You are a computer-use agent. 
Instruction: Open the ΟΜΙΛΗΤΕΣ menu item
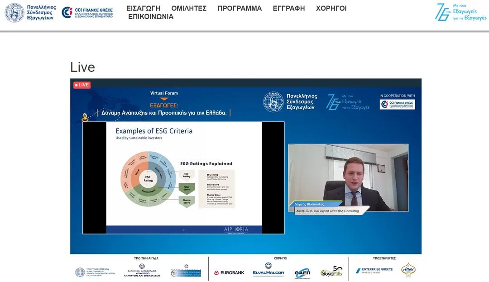click(189, 9)
